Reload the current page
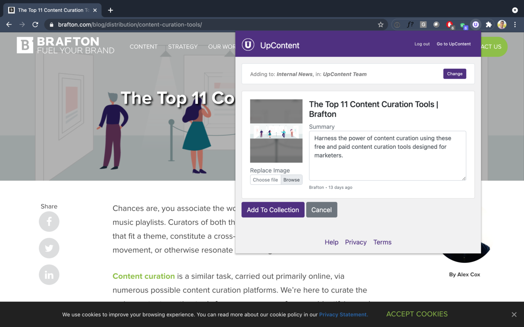 35,25
